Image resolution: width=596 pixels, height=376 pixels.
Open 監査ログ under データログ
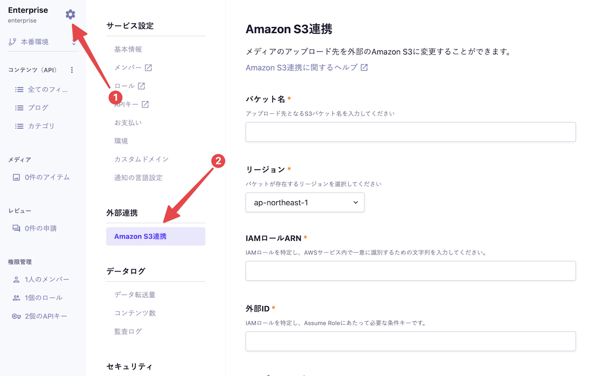point(128,331)
